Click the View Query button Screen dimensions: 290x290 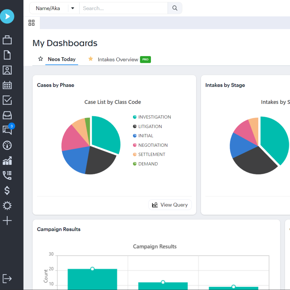170,205
